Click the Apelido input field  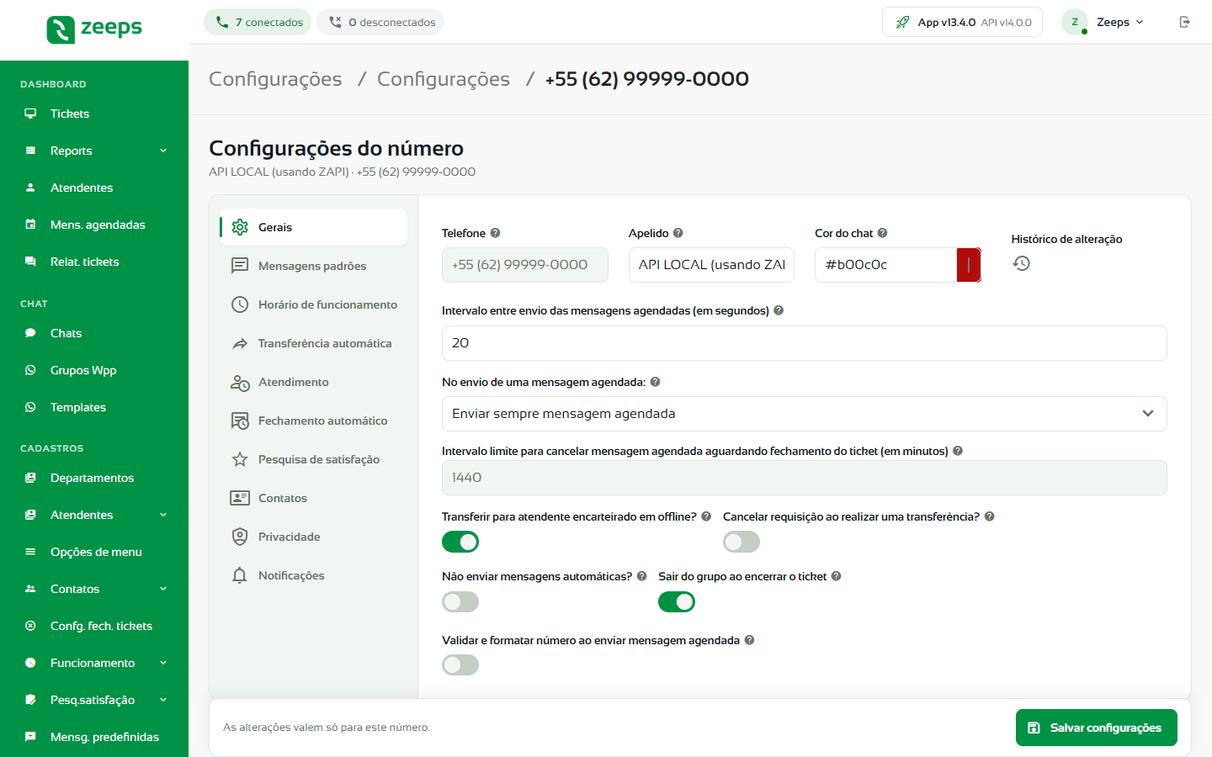coord(711,265)
